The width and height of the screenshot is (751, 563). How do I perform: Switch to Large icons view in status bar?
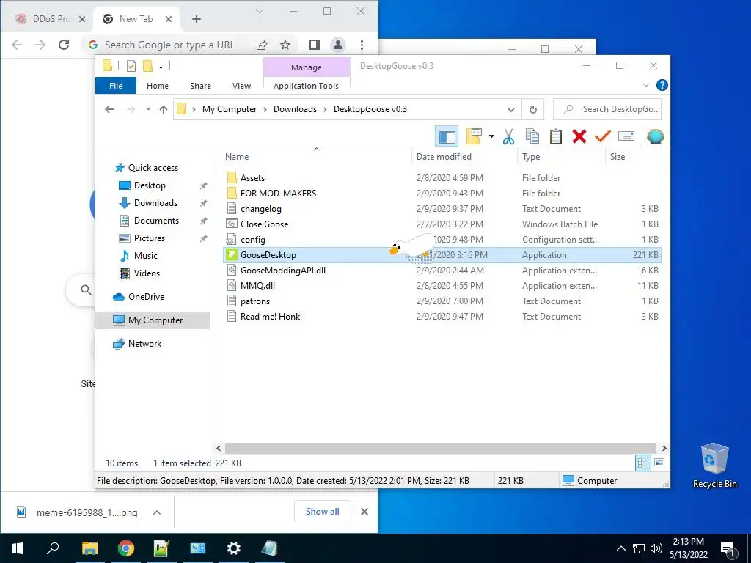click(659, 463)
